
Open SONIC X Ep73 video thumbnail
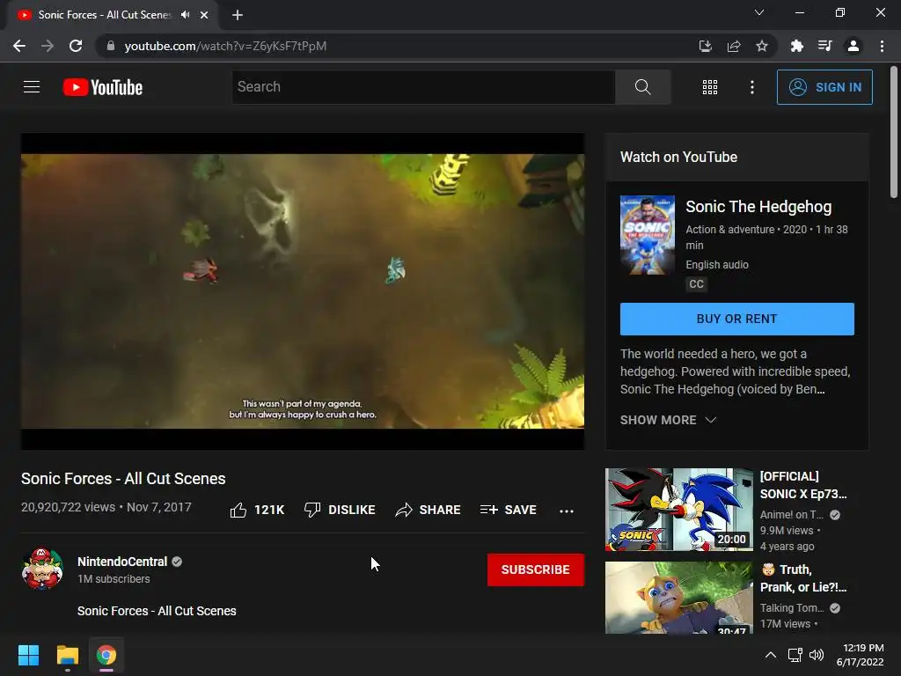coord(678,510)
